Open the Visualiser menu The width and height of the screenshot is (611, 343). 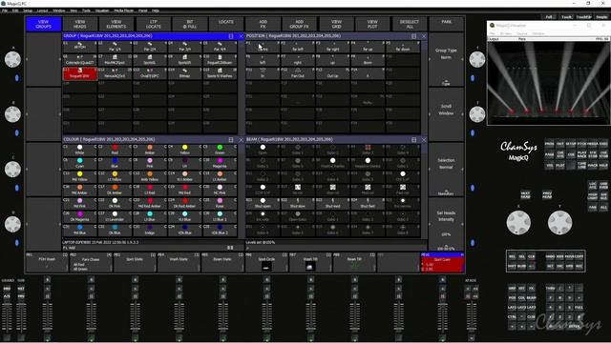pos(102,10)
